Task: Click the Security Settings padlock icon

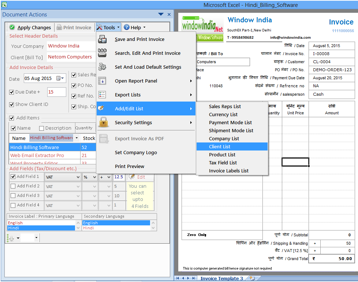Action: [x=104, y=122]
